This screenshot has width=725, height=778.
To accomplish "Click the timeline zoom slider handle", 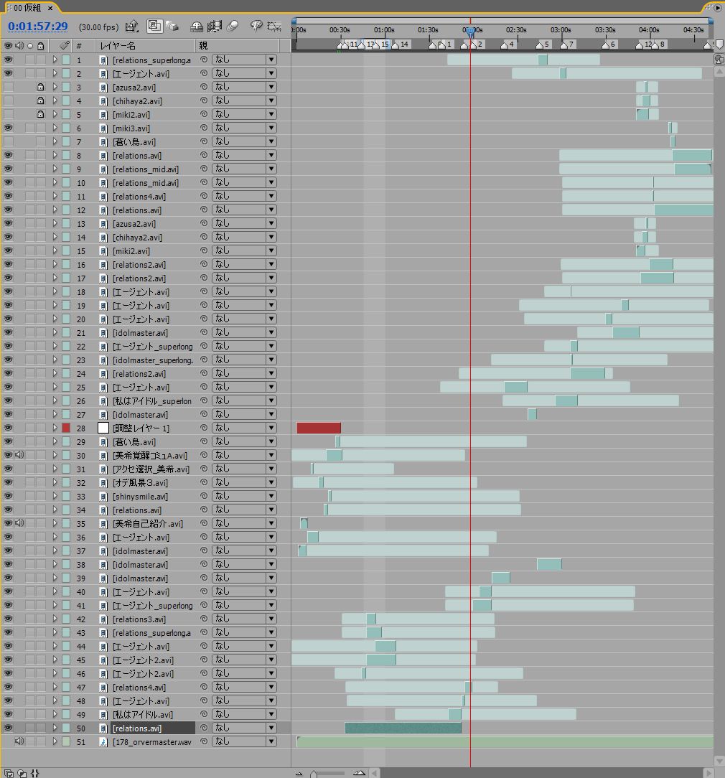I will click(314, 774).
